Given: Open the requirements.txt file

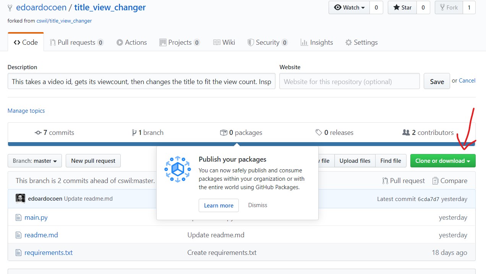Looking at the screenshot, I should [x=49, y=253].
